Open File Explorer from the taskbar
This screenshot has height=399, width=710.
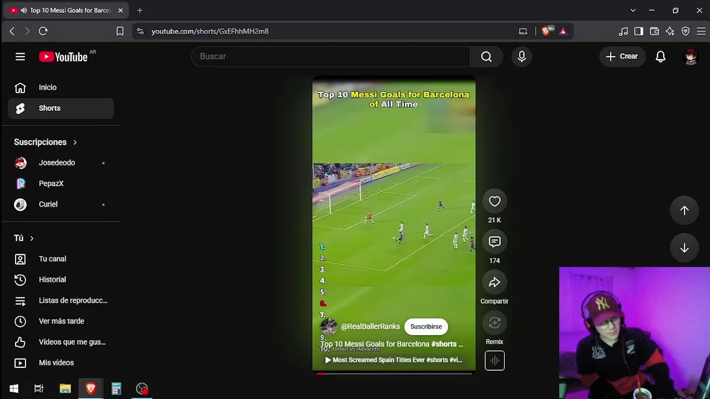65,388
